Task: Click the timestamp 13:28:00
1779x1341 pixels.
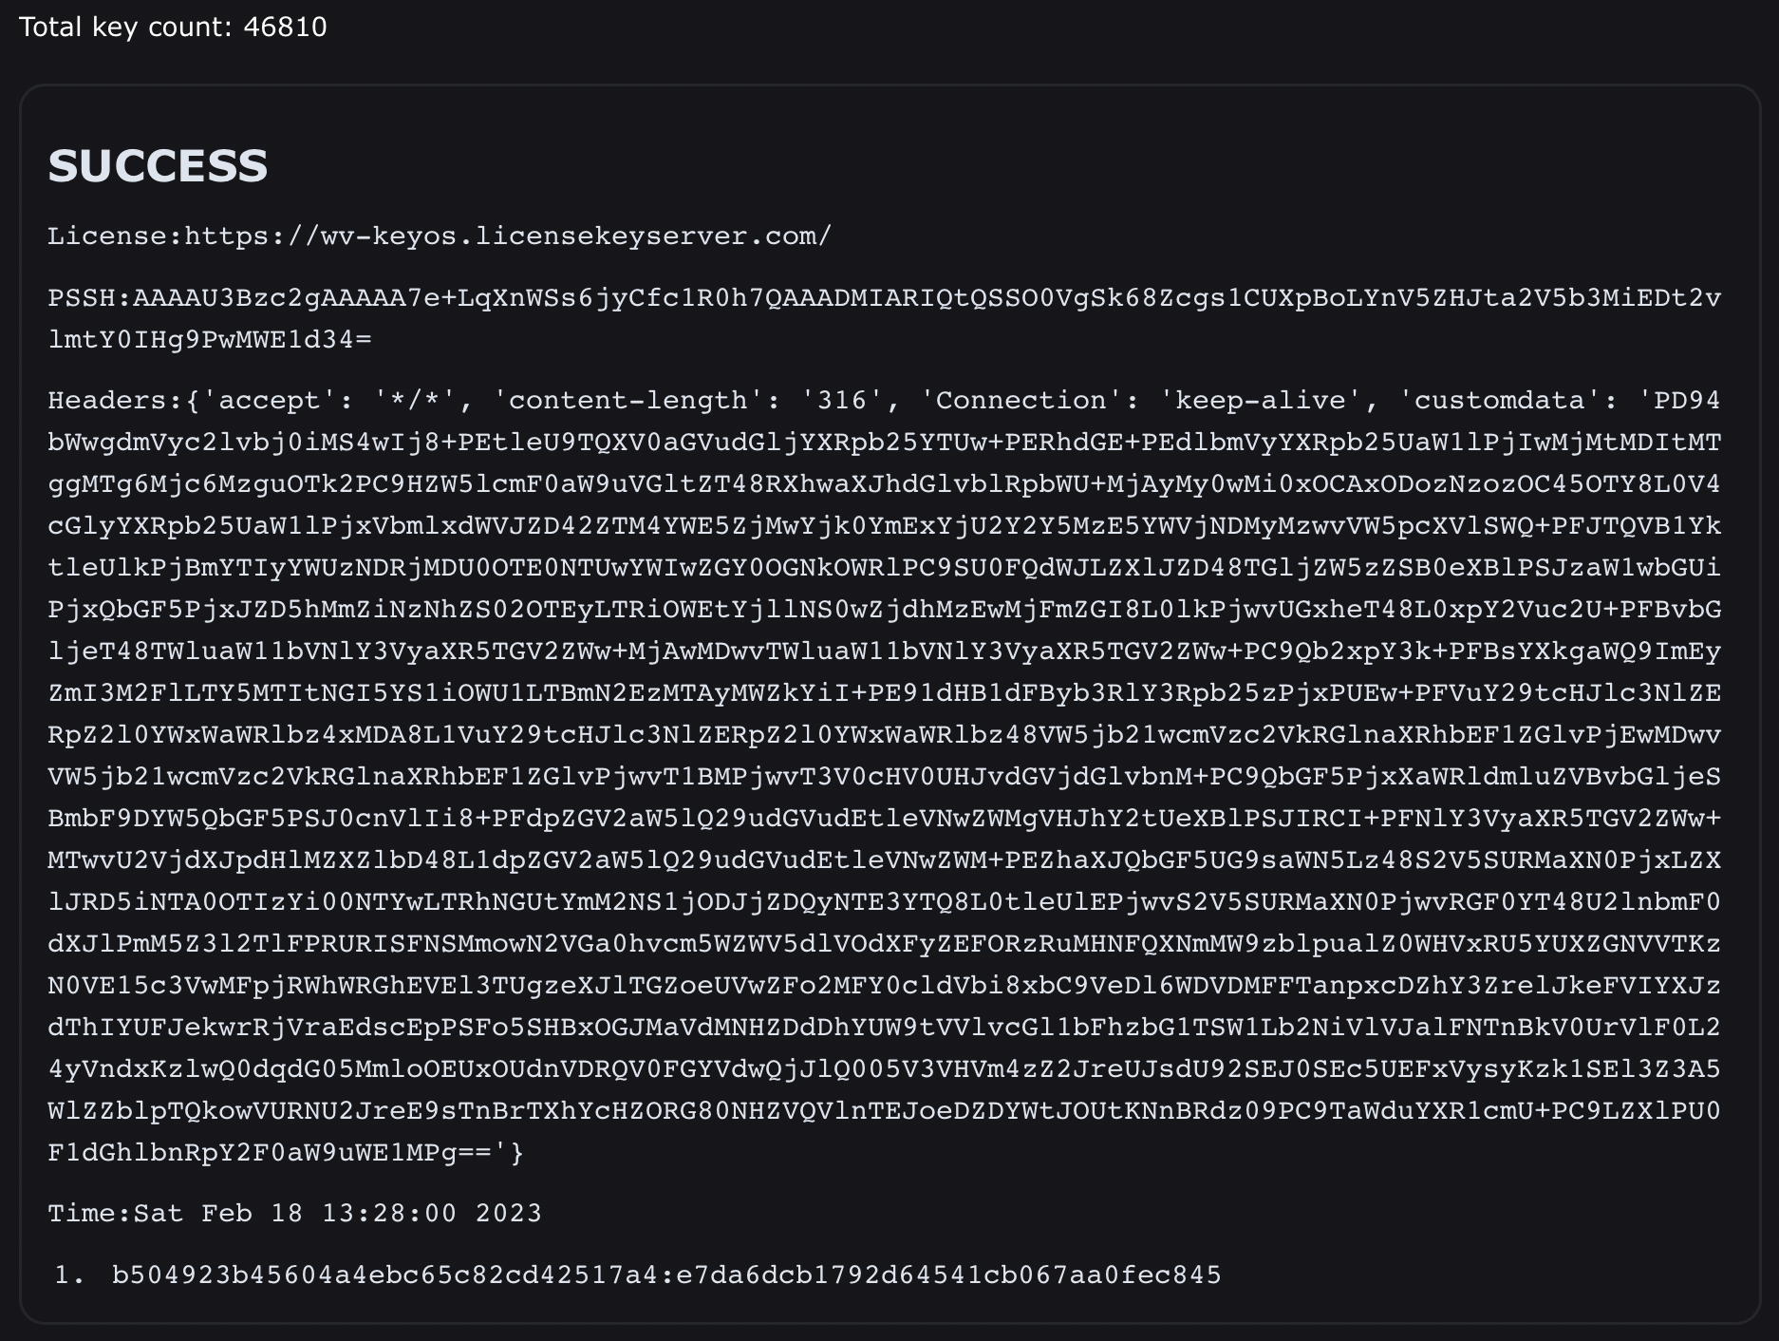Action: click(388, 1214)
